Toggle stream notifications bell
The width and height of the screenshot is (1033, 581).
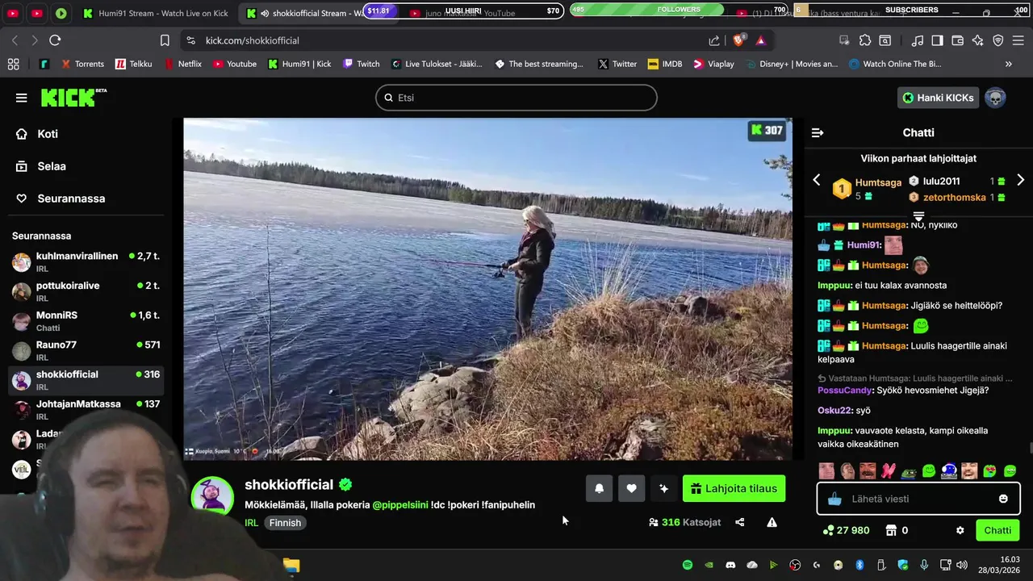click(599, 488)
